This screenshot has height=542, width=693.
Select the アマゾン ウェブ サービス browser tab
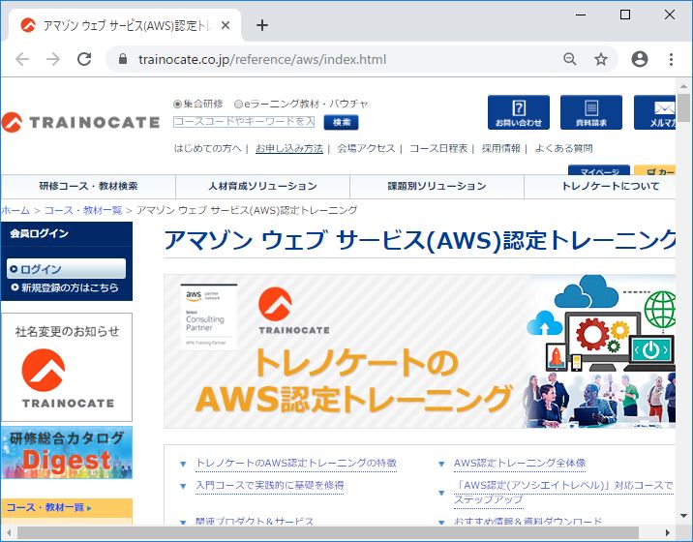[125, 25]
